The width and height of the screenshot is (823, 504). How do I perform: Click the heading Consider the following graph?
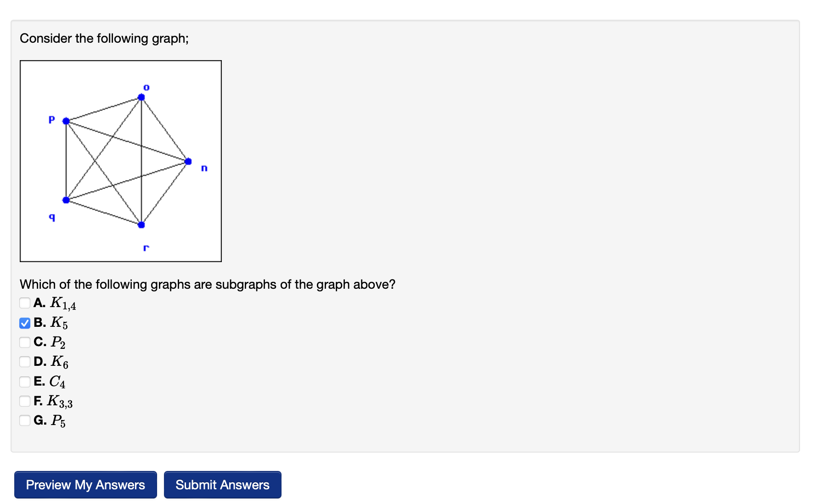point(105,39)
